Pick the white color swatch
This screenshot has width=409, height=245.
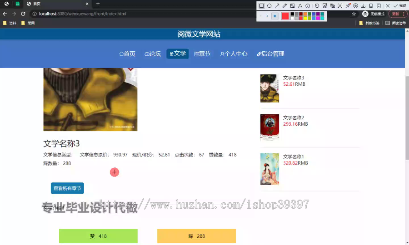click(x=292, y=18)
